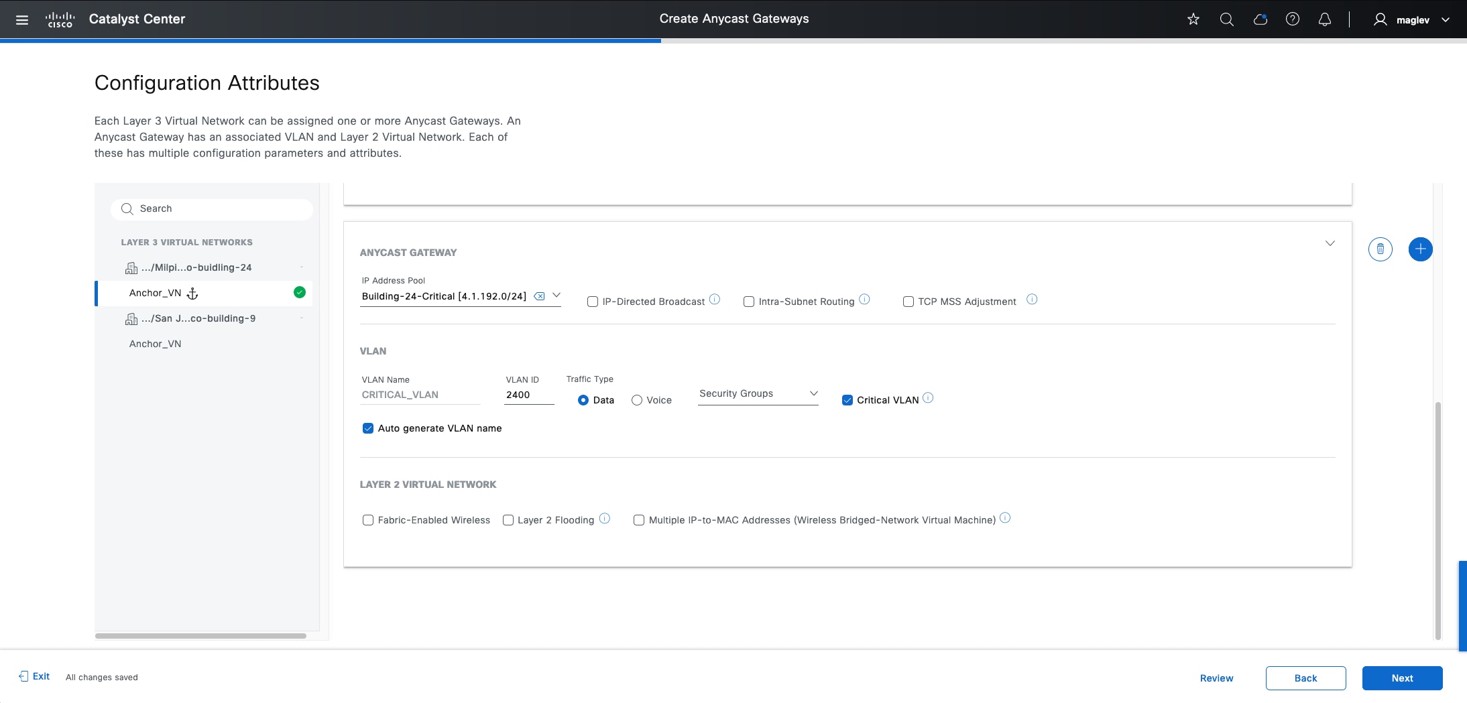Click the info icon beside Critical VLAN
Viewport: 1467px width, 703px height.
(929, 397)
